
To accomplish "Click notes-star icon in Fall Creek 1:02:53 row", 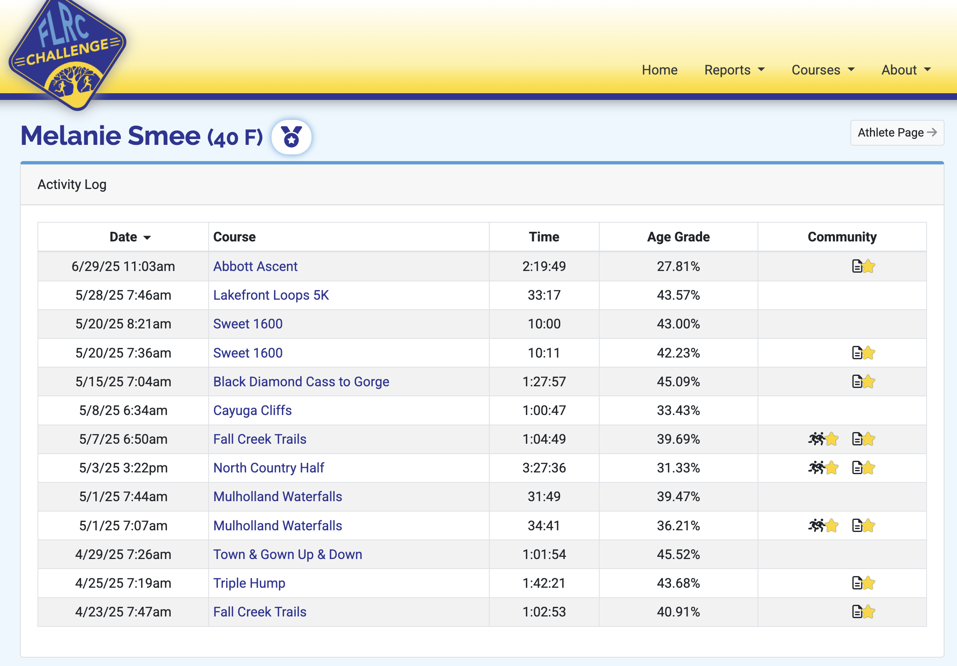I will pyautogui.click(x=863, y=612).
